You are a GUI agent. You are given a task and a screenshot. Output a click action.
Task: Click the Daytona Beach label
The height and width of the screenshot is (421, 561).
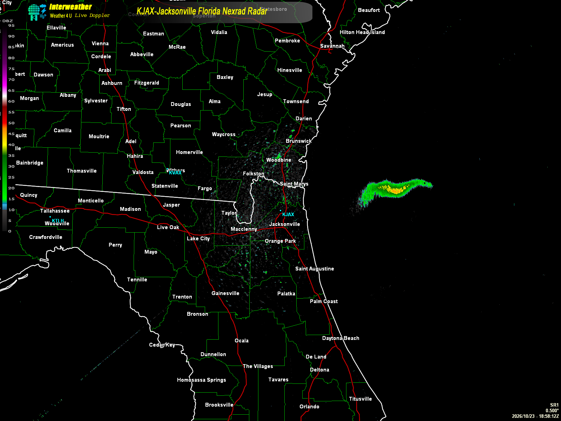coord(341,338)
